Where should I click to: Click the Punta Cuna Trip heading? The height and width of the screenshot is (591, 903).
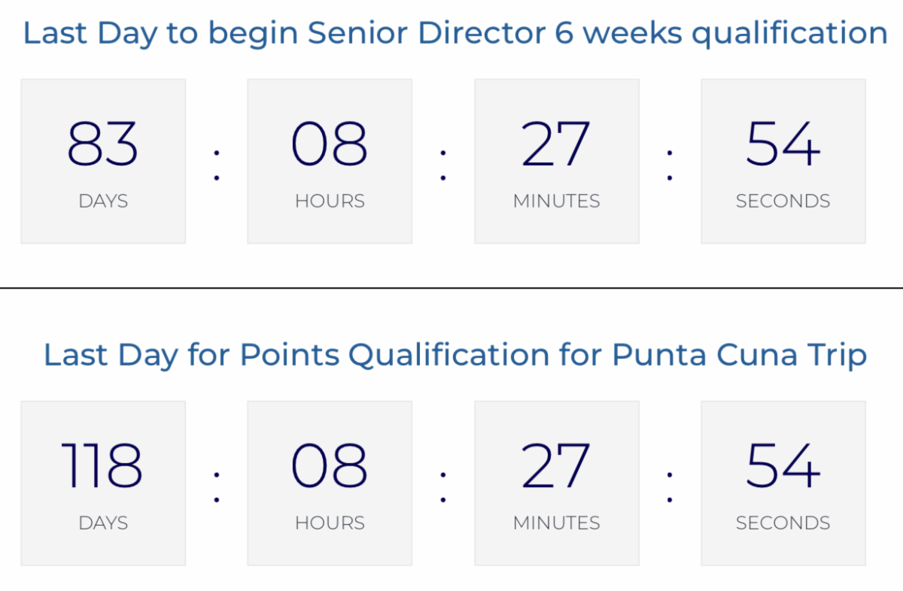click(455, 356)
